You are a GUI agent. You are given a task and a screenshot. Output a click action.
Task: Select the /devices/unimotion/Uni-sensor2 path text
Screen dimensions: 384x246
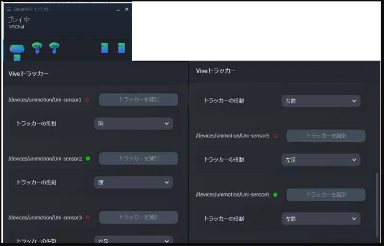tap(45, 158)
